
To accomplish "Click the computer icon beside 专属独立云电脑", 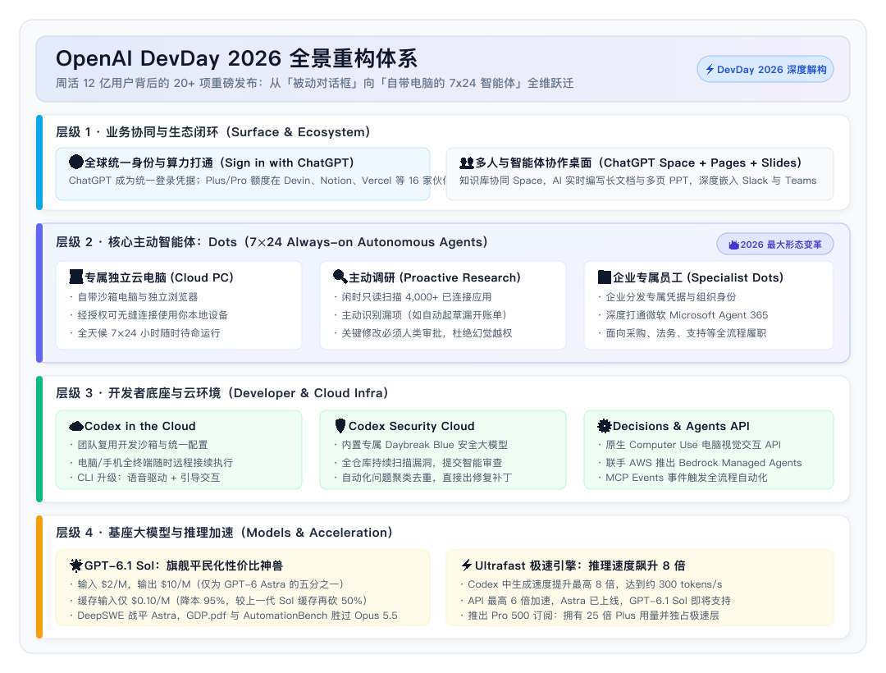I will click(76, 277).
